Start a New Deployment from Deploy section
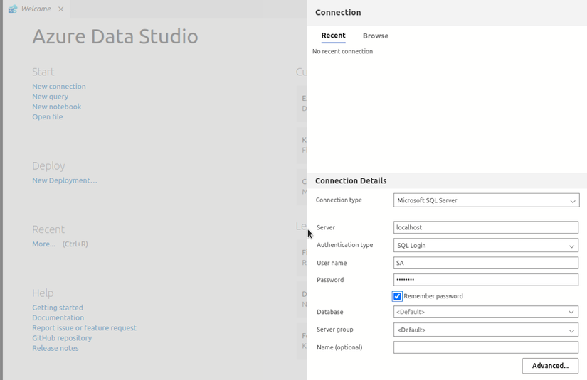 [x=64, y=180]
